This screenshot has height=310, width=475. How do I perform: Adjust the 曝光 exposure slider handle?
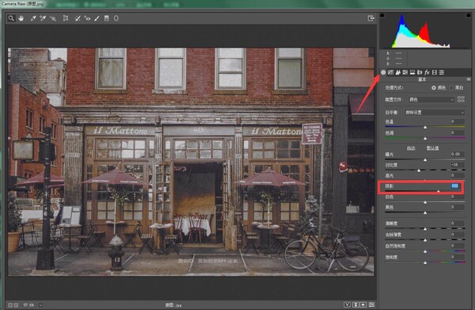click(425, 160)
